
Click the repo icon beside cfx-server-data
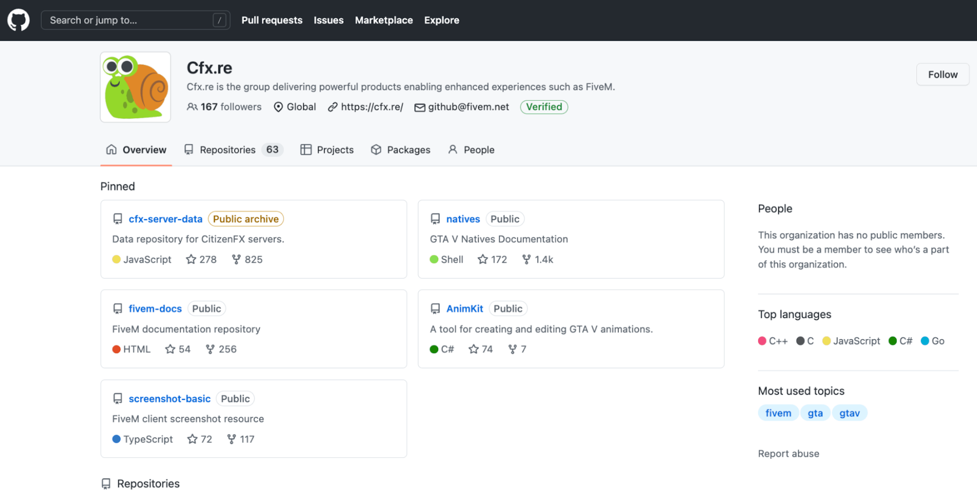pyautogui.click(x=118, y=219)
